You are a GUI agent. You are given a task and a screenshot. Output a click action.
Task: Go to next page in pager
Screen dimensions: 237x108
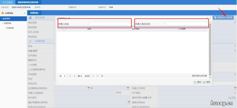pyautogui.click(x=93, y=76)
